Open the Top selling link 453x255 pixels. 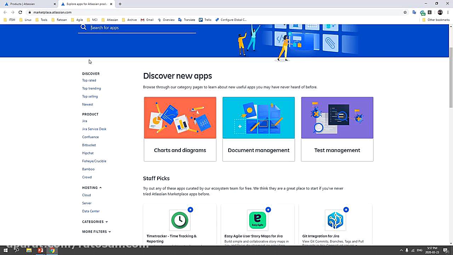[90, 96]
